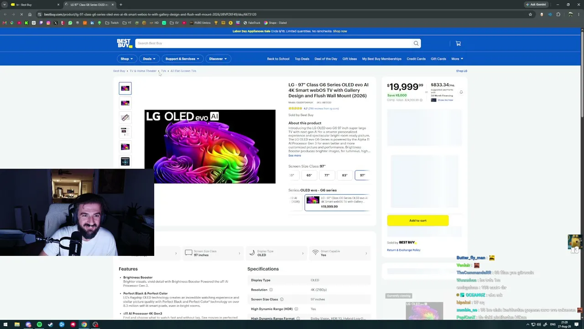Viewport: 584px width, 329px height.
Task: Open Top Deals link
Action: point(302,59)
